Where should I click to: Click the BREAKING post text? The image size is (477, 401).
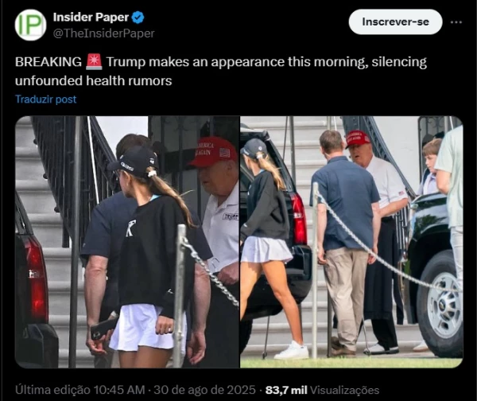[x=48, y=62]
